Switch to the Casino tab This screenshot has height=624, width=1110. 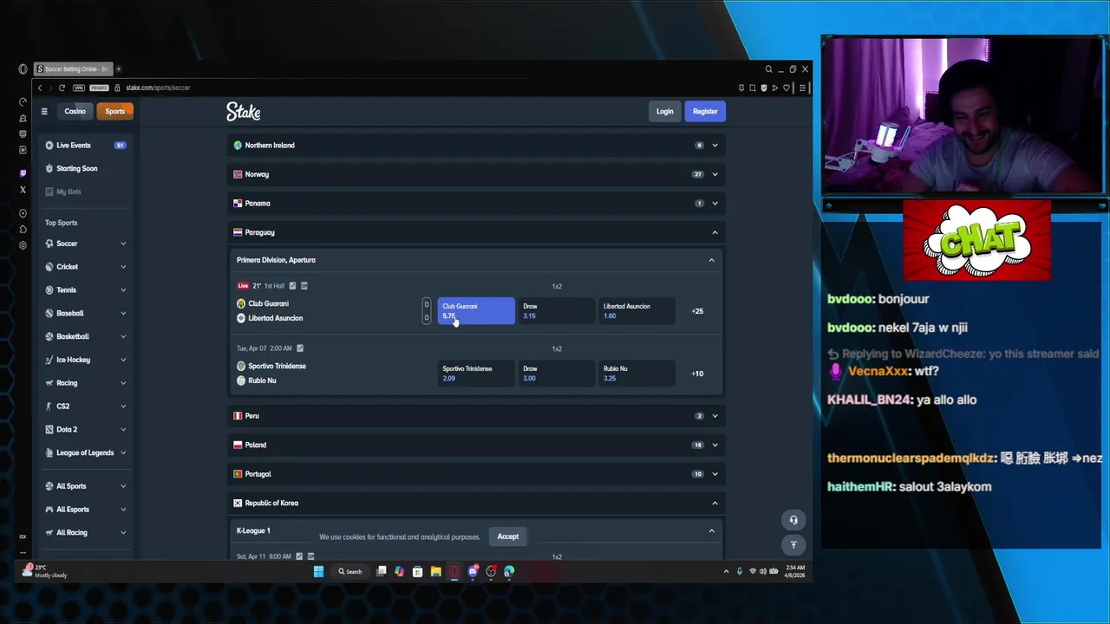pyautogui.click(x=75, y=111)
